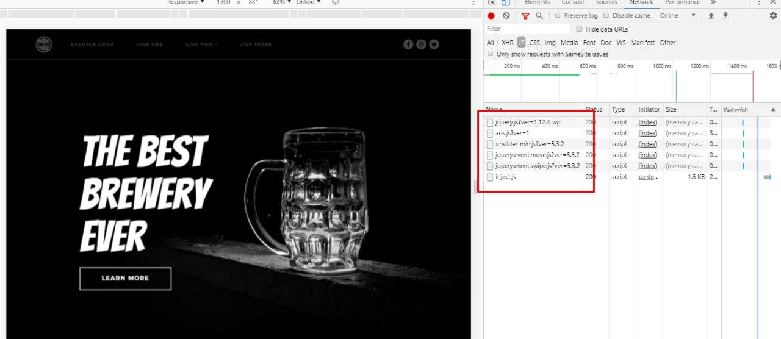Click the network timeline overview at 600 ms
The image size is (781, 339).
pos(588,66)
